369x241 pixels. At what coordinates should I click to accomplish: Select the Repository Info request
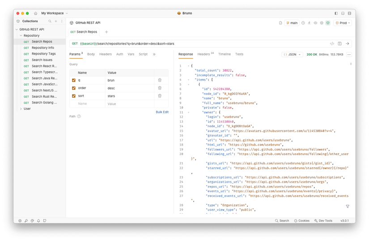click(40, 48)
